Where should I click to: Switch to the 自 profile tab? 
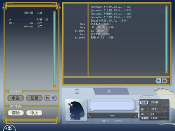click(x=77, y=92)
